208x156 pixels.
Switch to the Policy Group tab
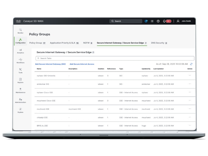click(36, 43)
